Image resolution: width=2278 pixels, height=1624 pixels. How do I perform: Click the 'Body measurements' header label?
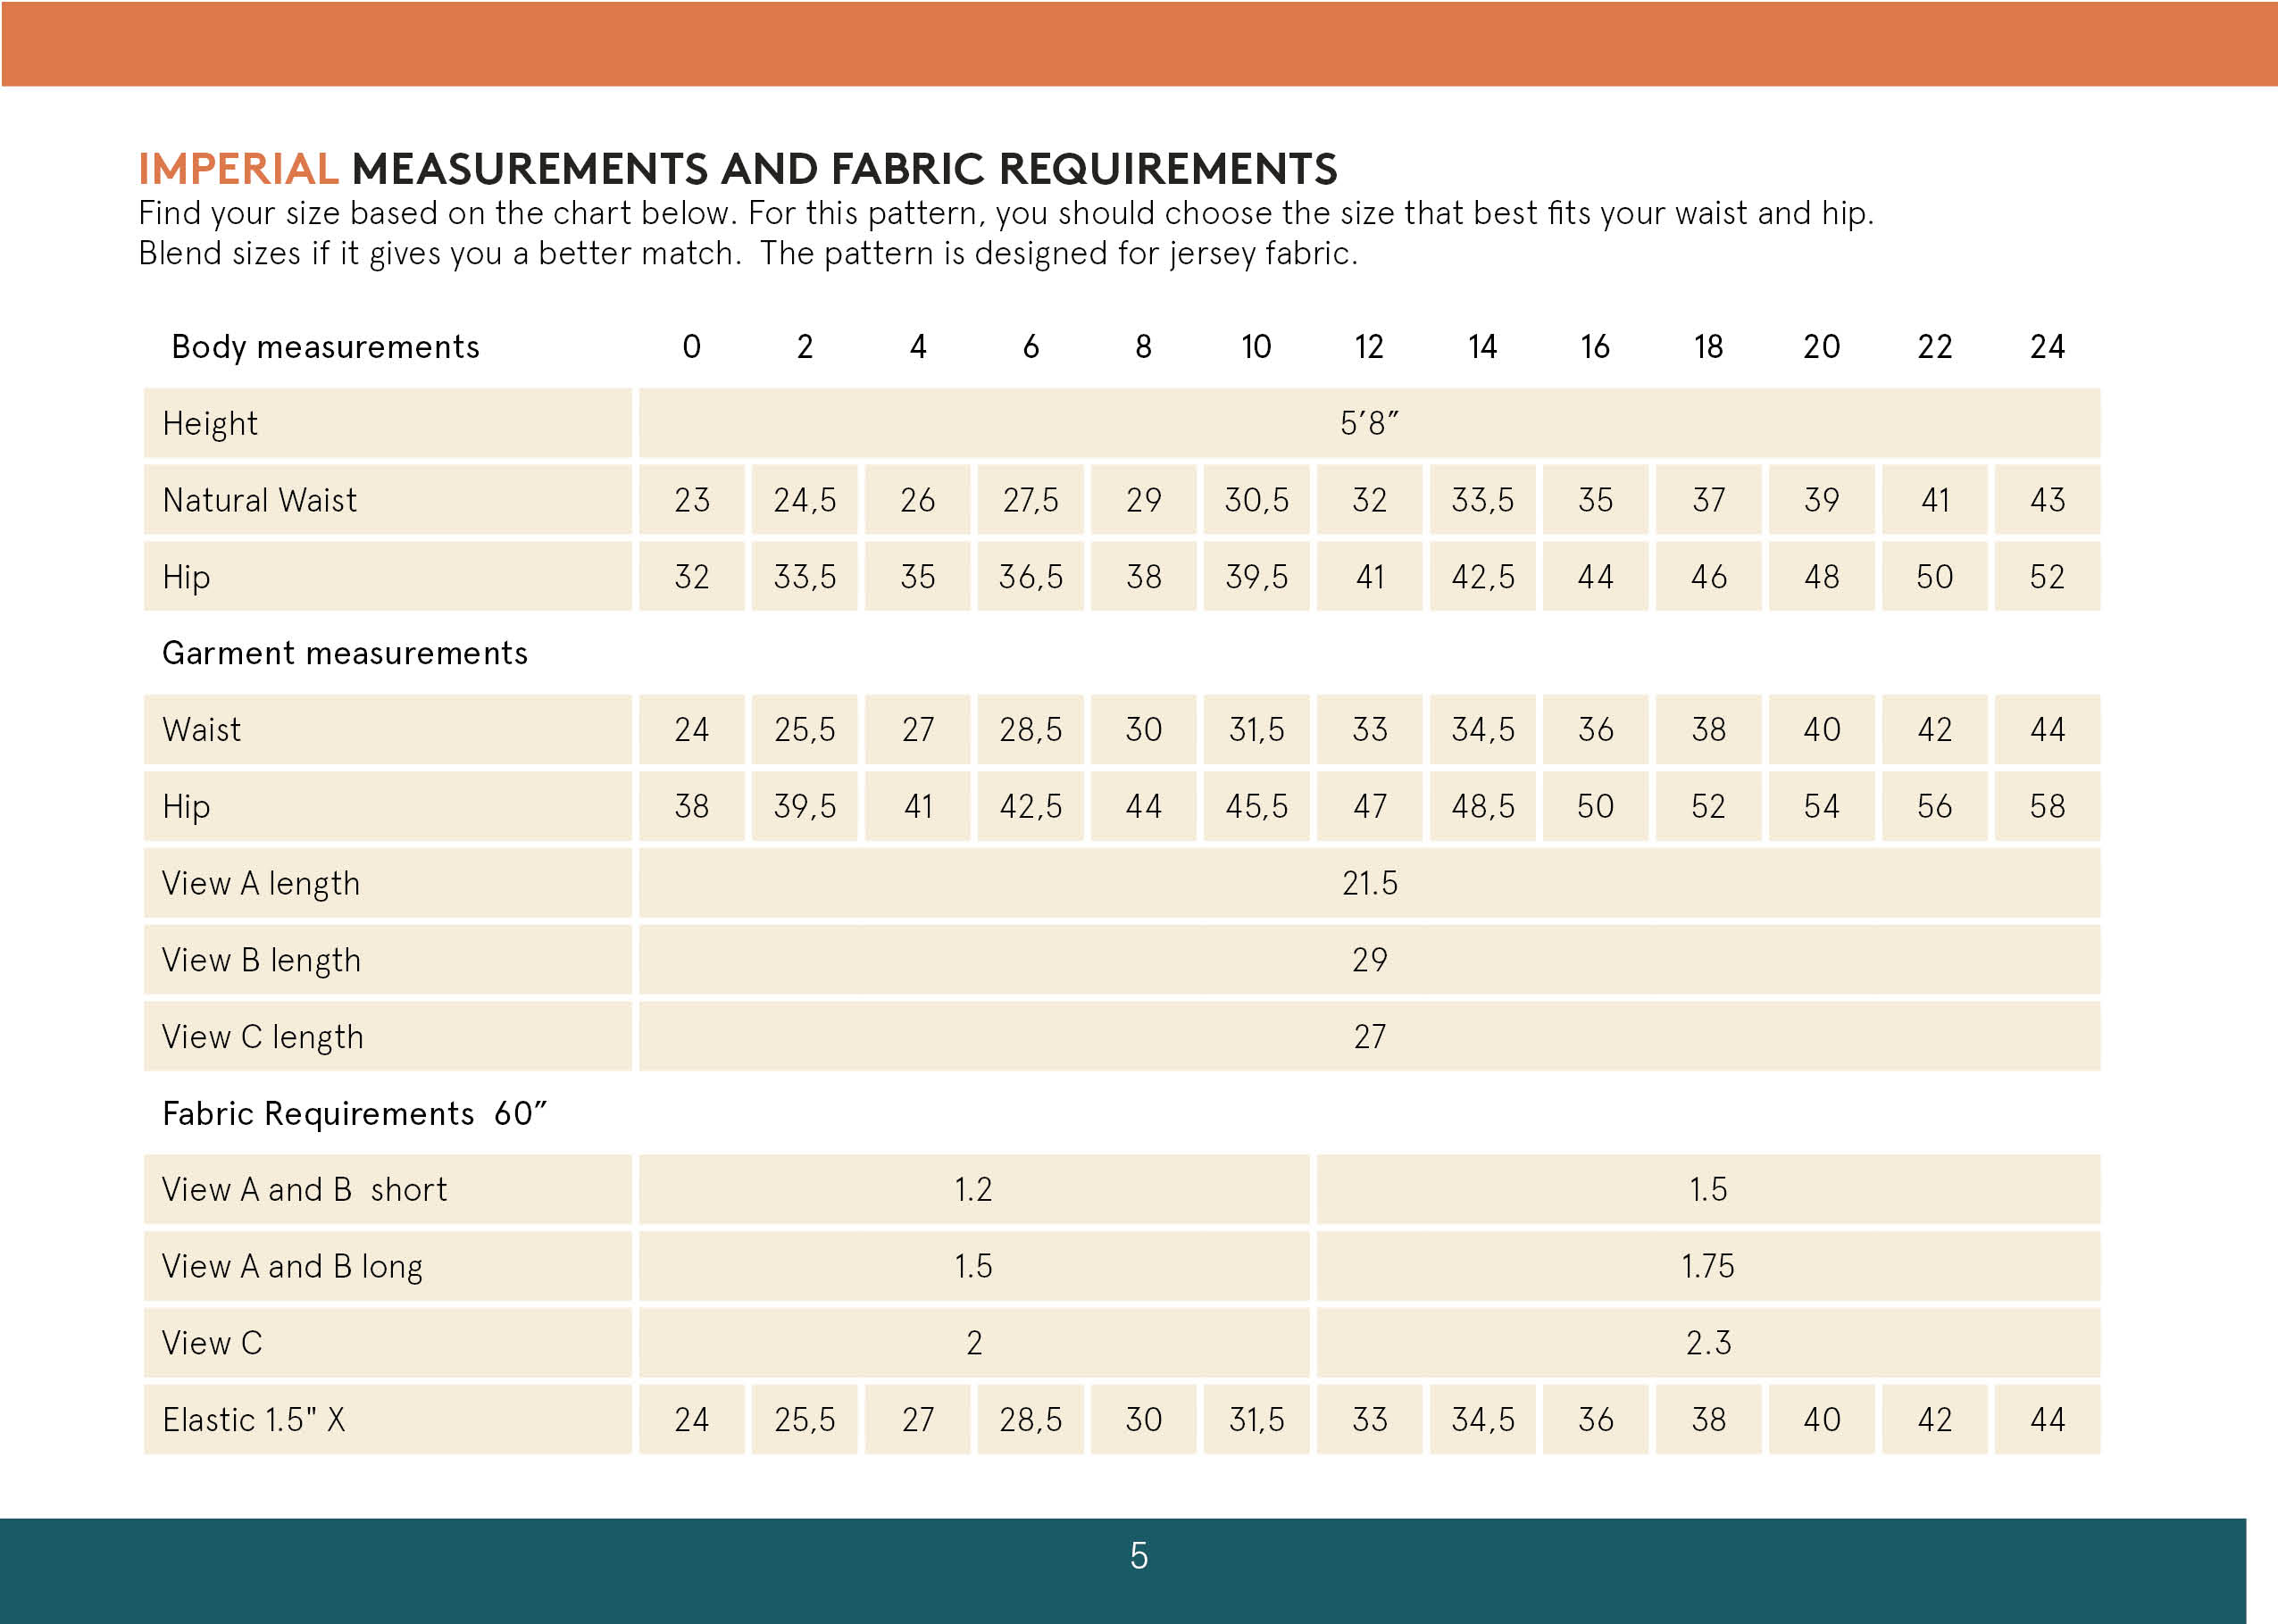(x=325, y=347)
